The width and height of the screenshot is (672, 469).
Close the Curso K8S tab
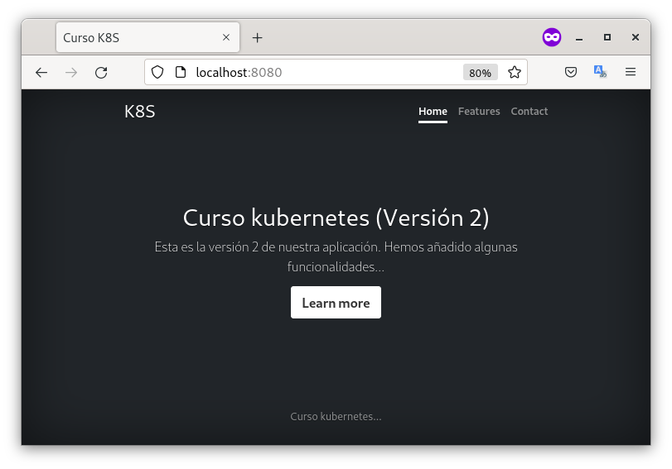pyautogui.click(x=226, y=38)
